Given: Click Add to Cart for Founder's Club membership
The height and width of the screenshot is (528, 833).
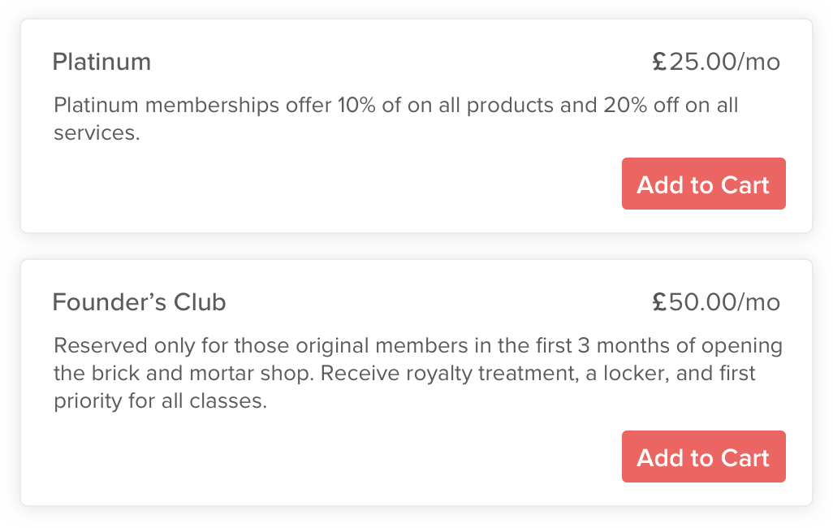Looking at the screenshot, I should pos(703,457).
